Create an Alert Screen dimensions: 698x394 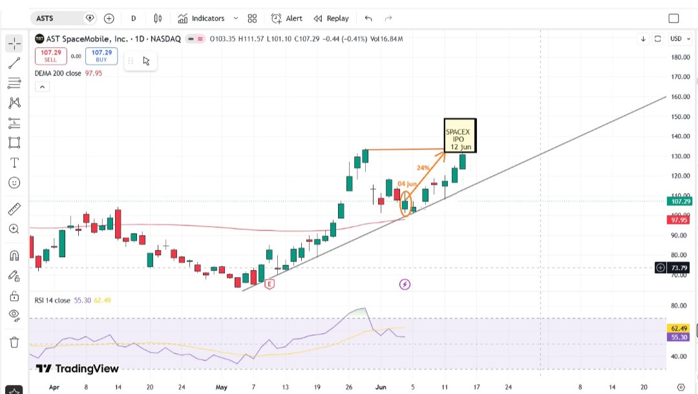coord(287,18)
